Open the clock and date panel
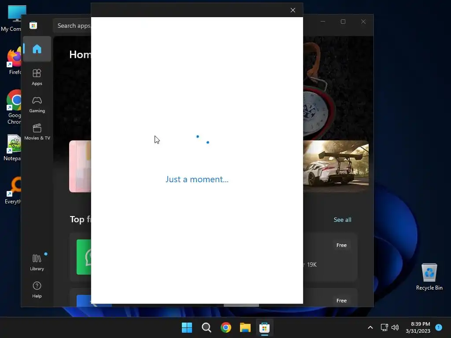 click(x=418, y=327)
